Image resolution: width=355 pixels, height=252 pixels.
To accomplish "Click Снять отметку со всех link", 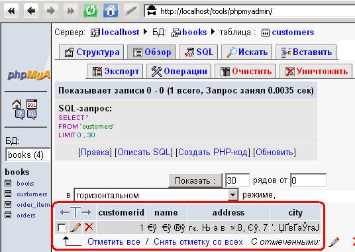I will pos(198,242).
